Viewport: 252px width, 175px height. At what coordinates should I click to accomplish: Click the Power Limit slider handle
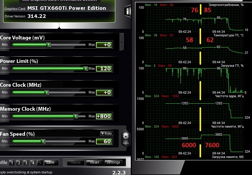coord(86,69)
